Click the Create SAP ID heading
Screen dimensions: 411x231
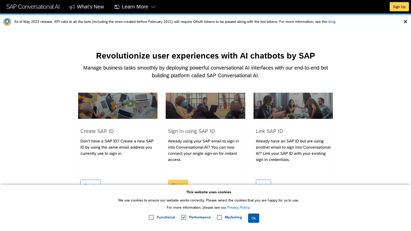point(97,131)
